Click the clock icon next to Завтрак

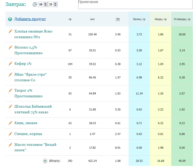(35, 4)
